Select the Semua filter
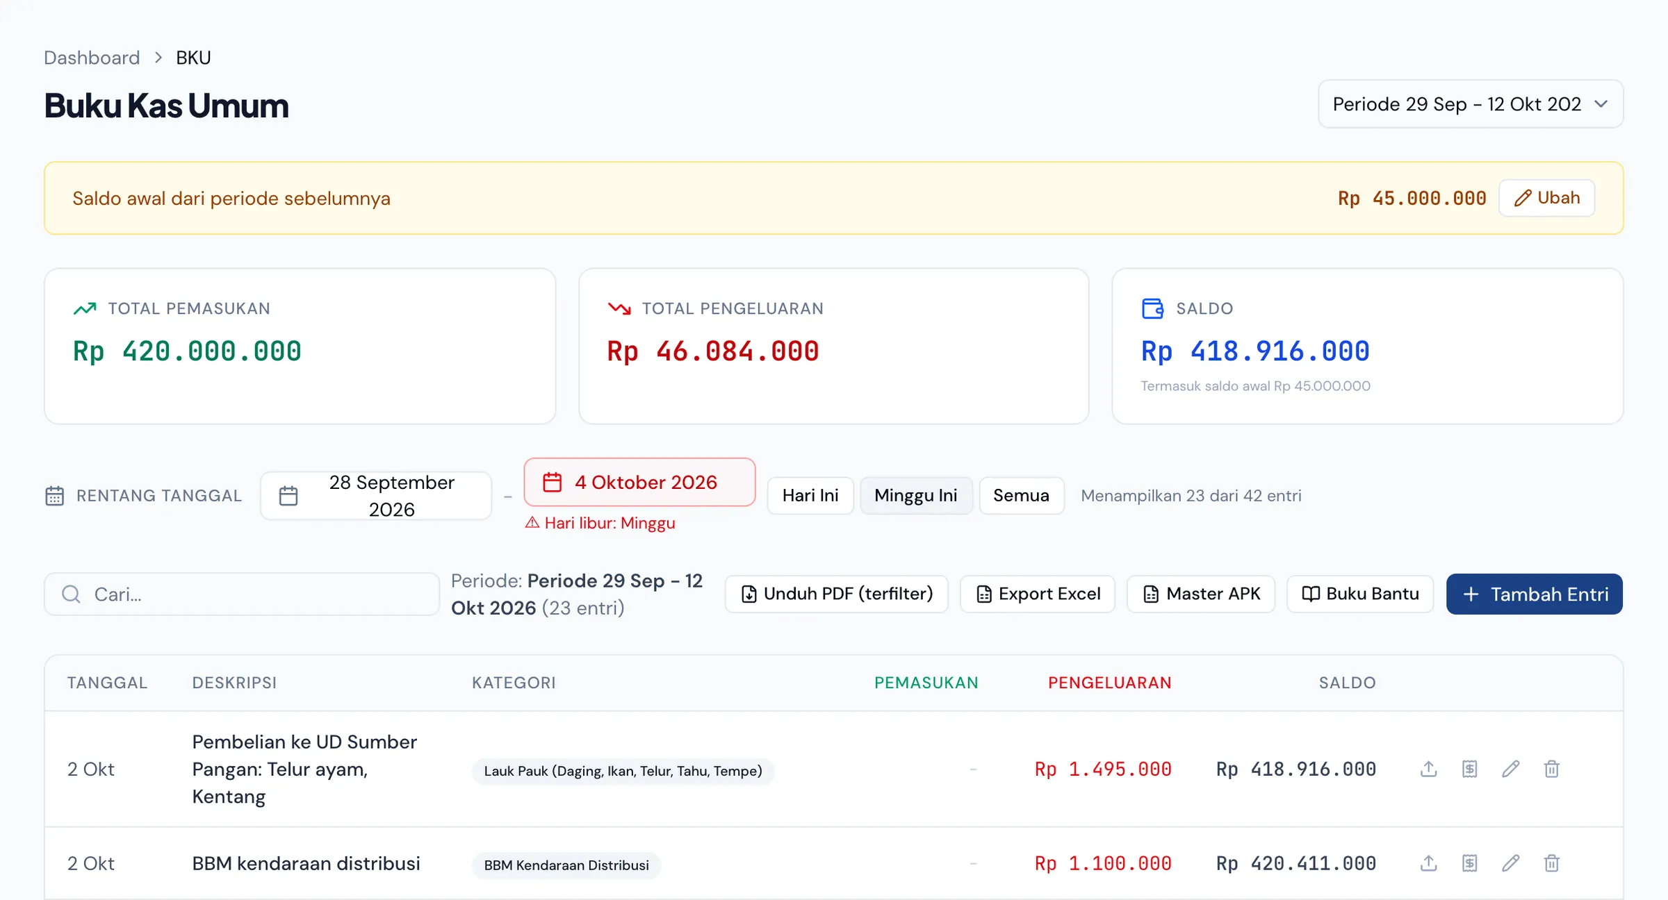The width and height of the screenshot is (1668, 900). pos(1022,496)
